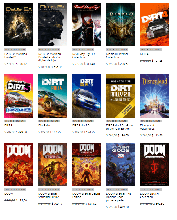Open Deus Ex: Mankind Divided cover art

19,25
